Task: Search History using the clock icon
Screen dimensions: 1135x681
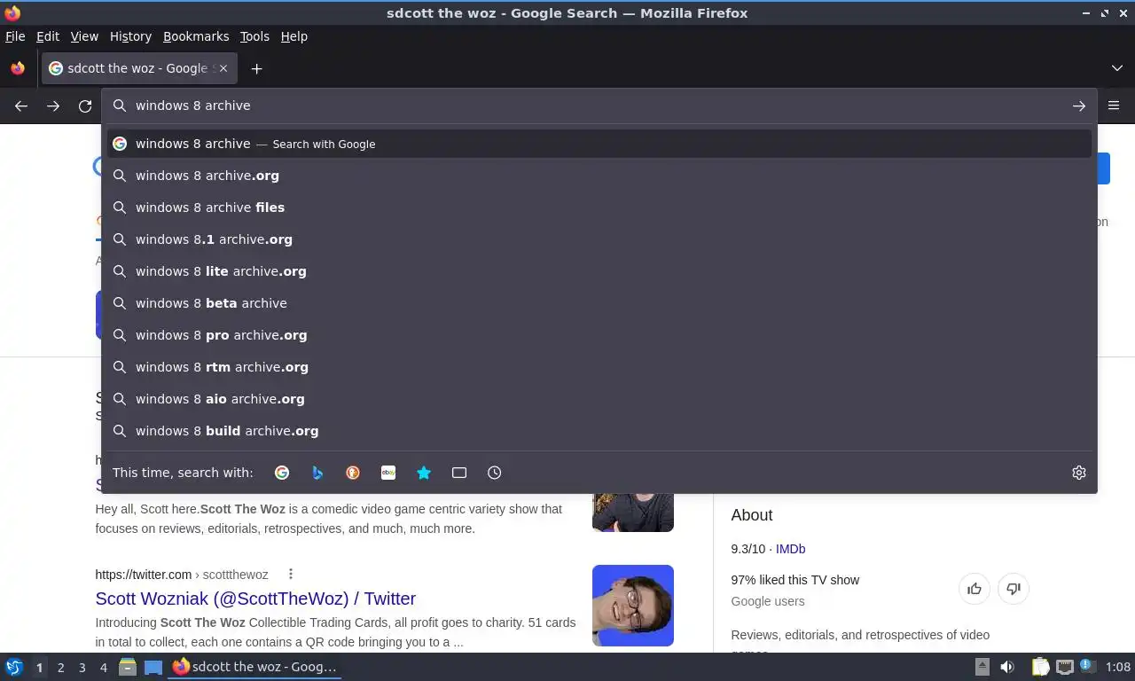Action: [495, 473]
